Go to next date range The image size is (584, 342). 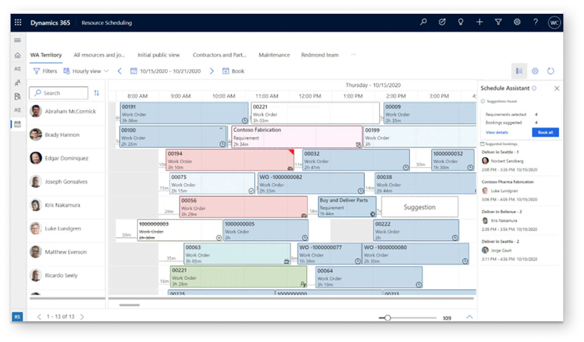pyautogui.click(x=212, y=71)
